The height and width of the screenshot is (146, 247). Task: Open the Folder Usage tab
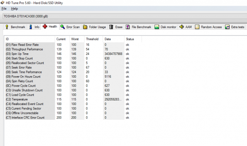pos(95,27)
